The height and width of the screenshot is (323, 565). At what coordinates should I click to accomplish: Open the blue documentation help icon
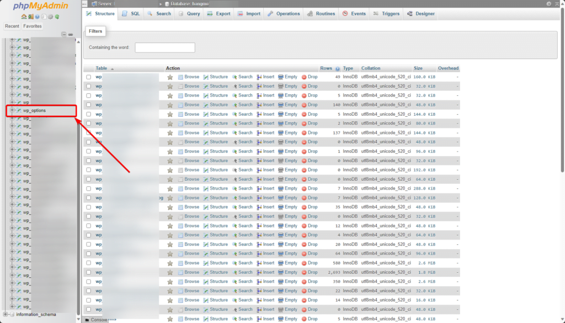(x=37, y=17)
